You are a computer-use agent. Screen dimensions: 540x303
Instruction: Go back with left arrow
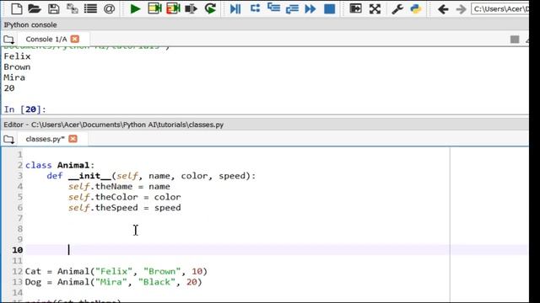[443, 9]
